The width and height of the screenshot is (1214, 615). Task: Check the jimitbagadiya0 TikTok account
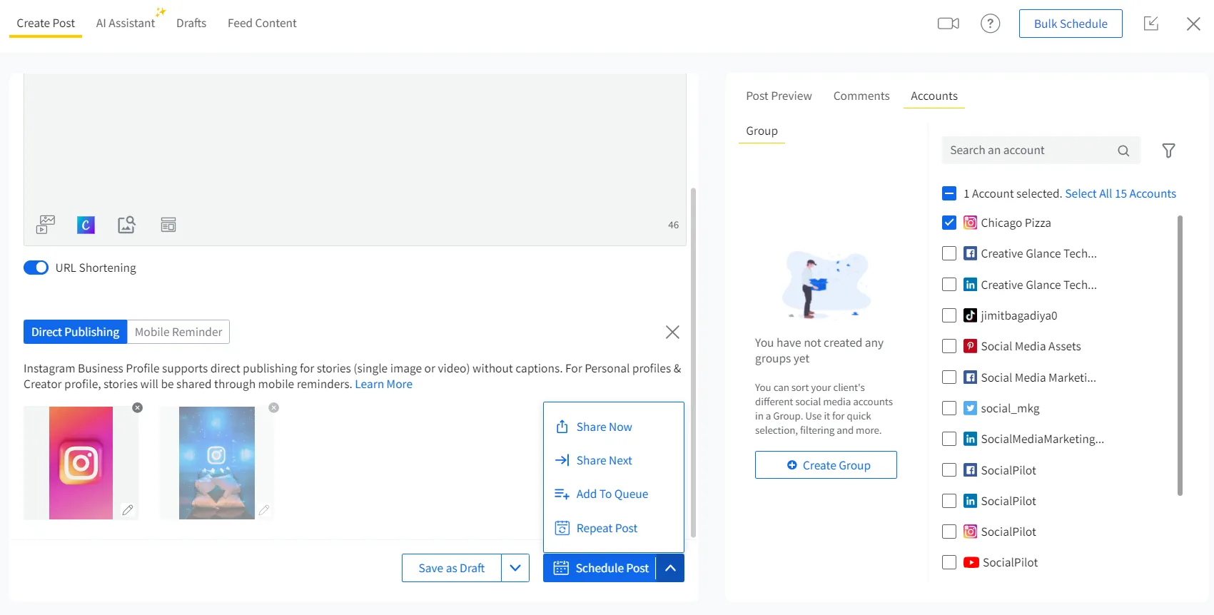click(x=949, y=315)
